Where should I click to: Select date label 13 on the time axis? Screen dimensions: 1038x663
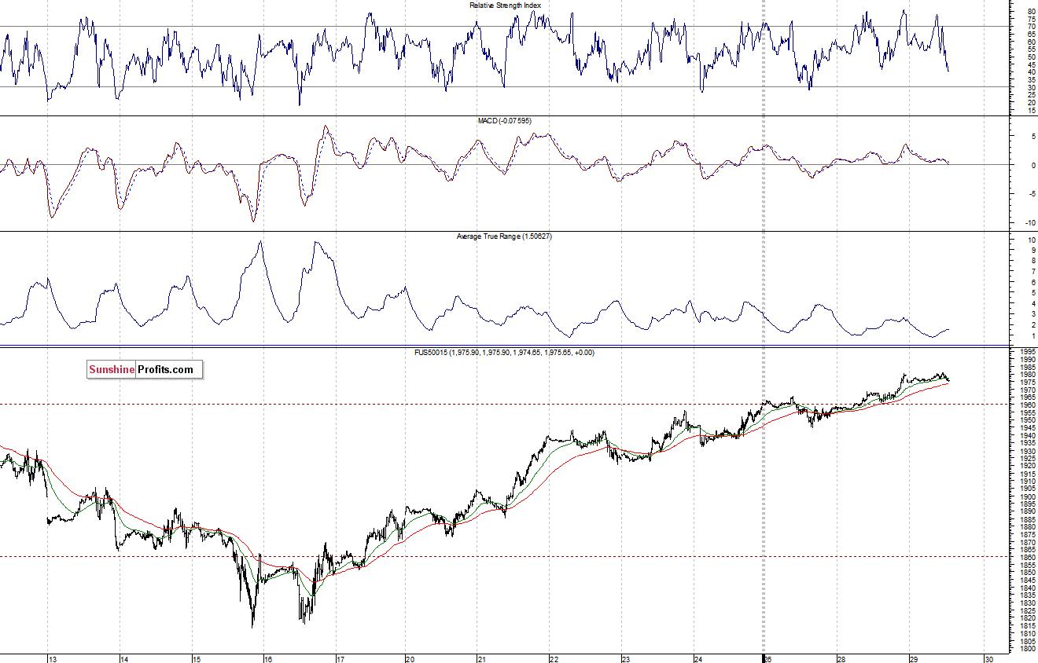click(x=53, y=659)
